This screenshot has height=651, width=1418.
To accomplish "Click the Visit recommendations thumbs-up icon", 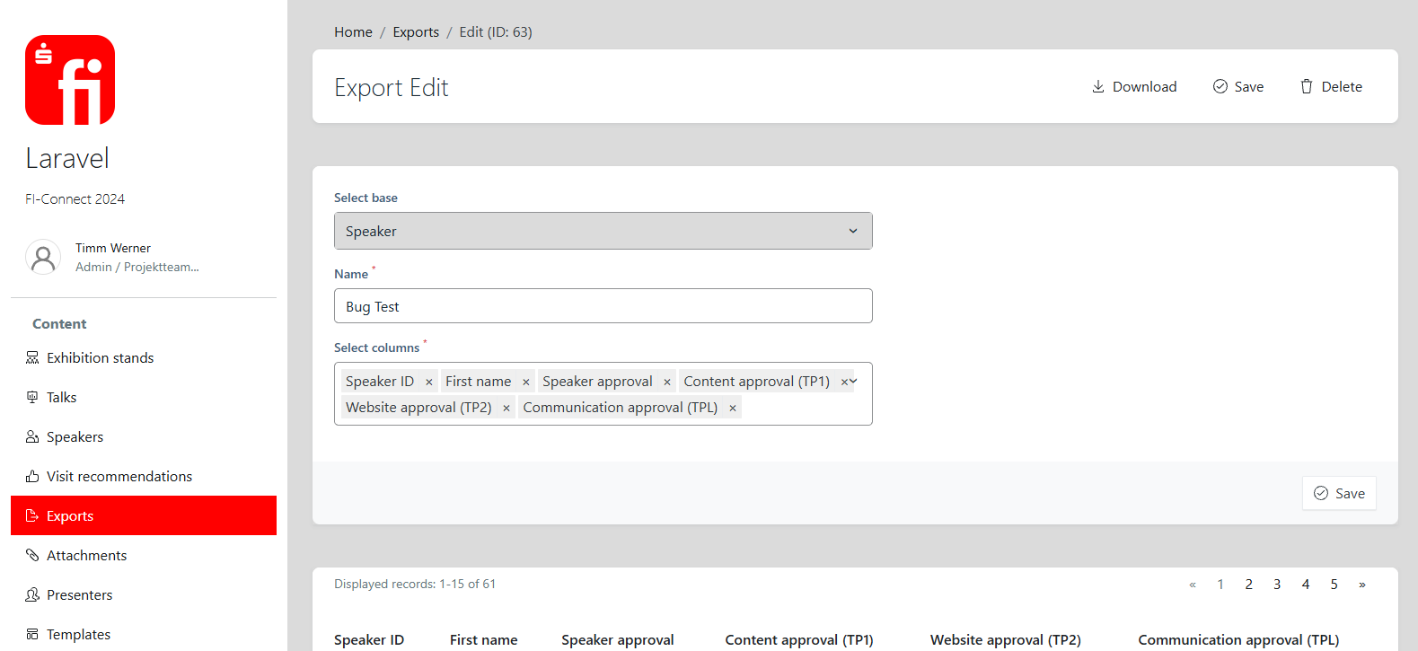I will point(32,476).
